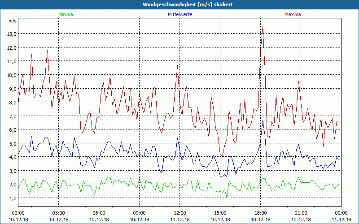
Task: Click the 2,0 y-axis value
Action: pyautogui.click(x=13, y=185)
